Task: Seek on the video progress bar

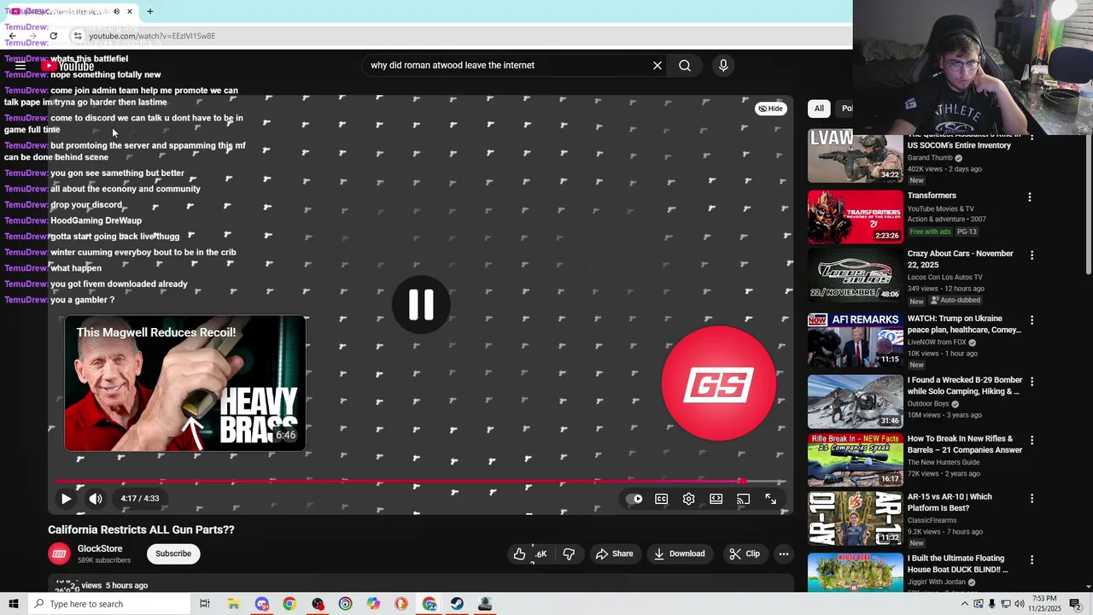Action: click(420, 482)
